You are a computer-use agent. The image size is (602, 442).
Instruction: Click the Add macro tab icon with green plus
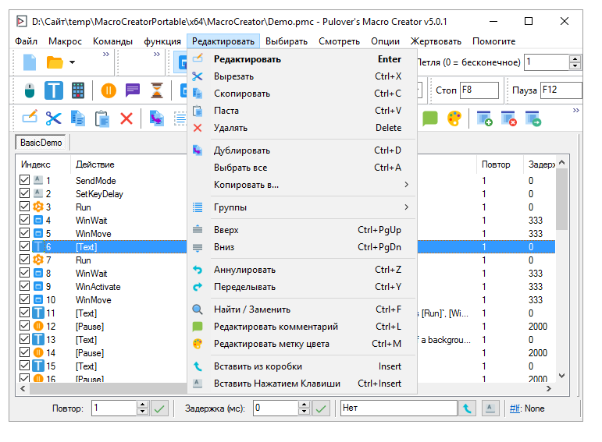pyautogui.click(x=484, y=118)
